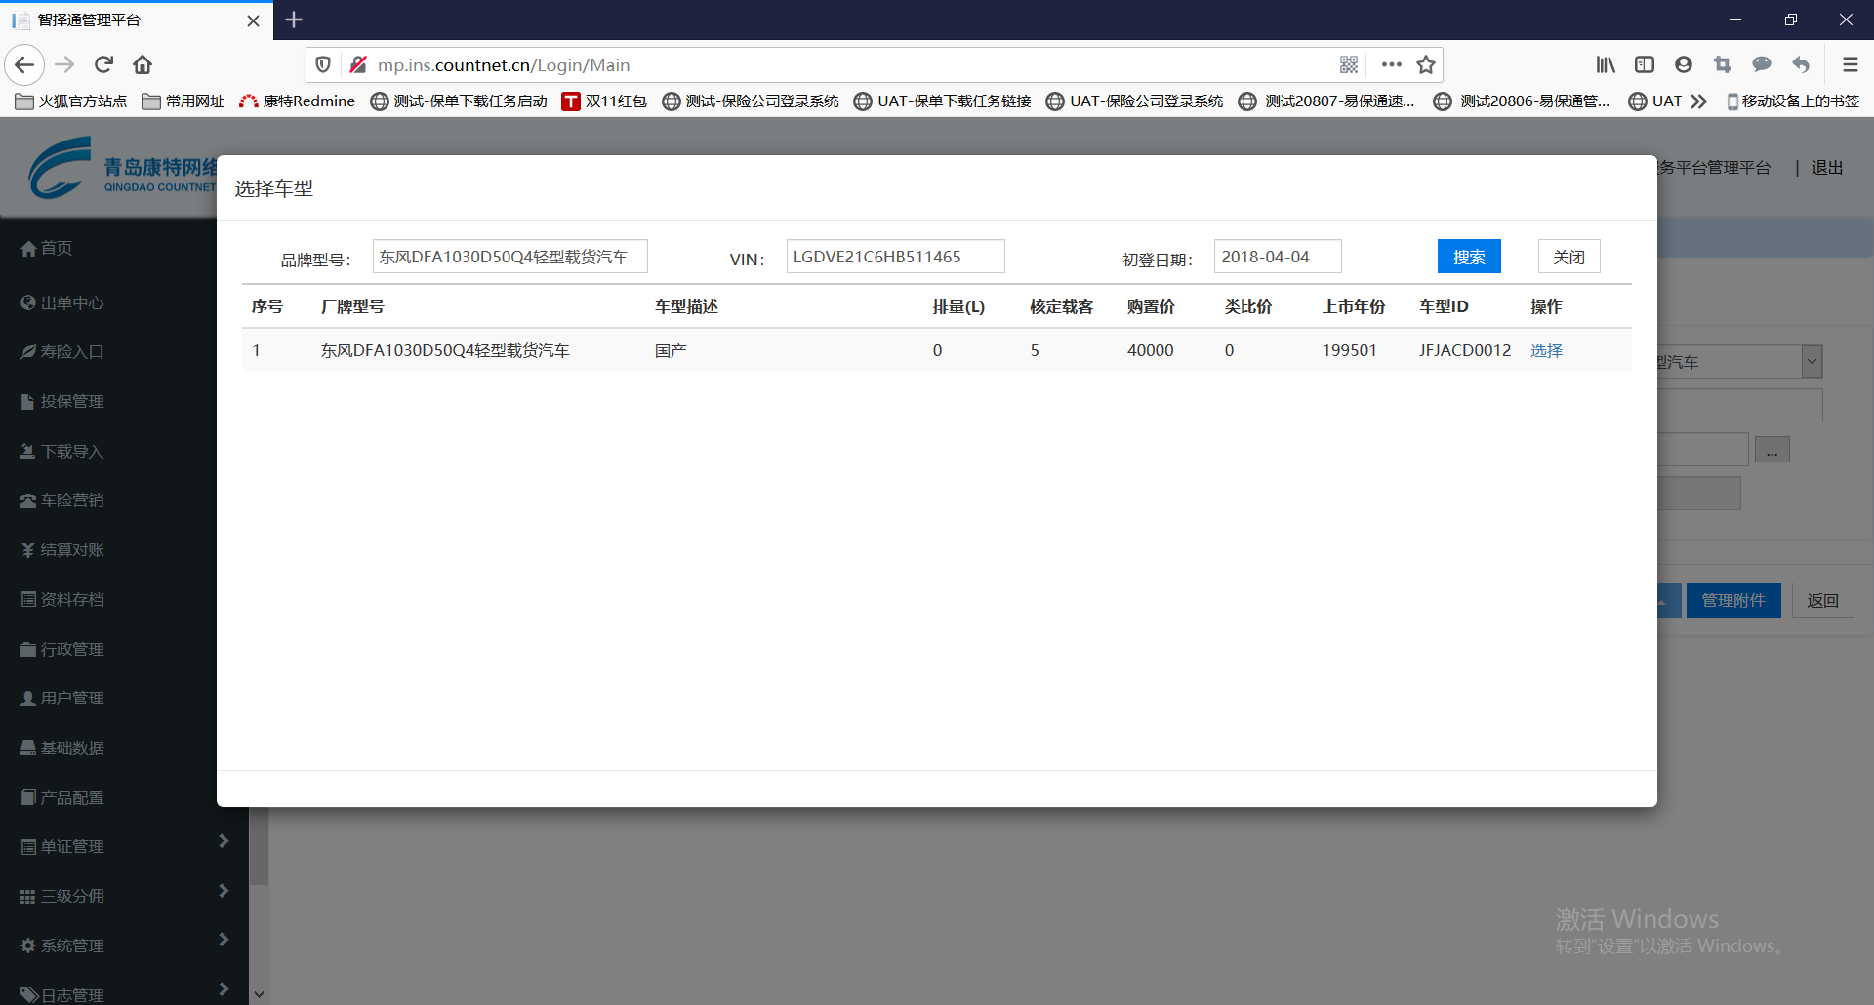Show the insecure connection lock info
Screen dimensions: 1874x1005
point(358,64)
